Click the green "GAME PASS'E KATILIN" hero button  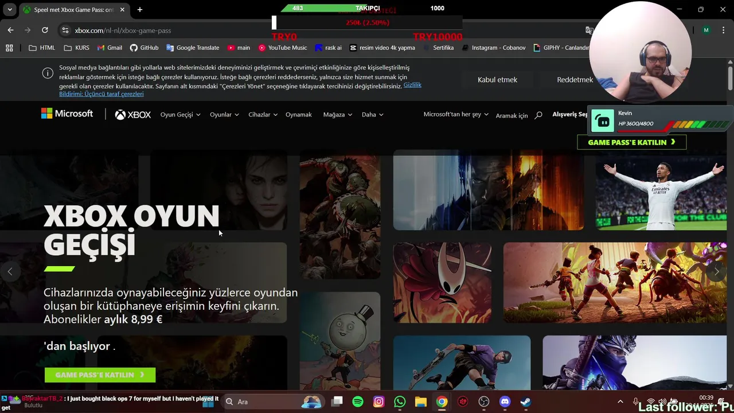(x=100, y=375)
